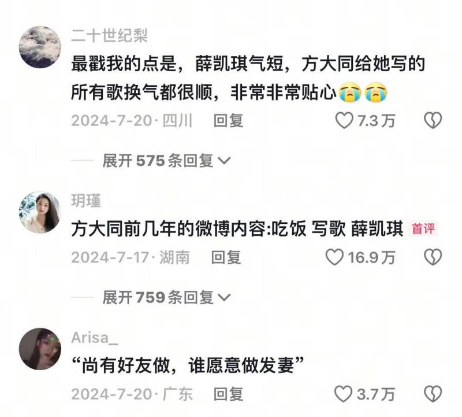Image resolution: width=462 pixels, height=417 pixels.
Task: Dislike the comment by 二十世纪梨 with broken heart
Action: [x=433, y=120]
